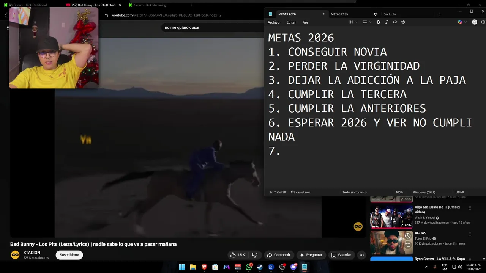Open the list style dropdown in Notepad

pyautogui.click(x=367, y=22)
